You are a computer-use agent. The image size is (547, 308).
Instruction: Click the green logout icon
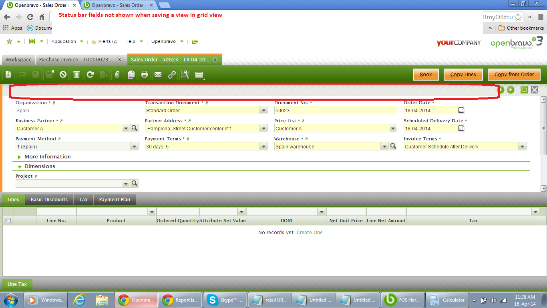195,41
